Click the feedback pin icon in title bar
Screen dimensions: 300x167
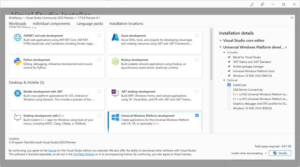coord(262,4)
